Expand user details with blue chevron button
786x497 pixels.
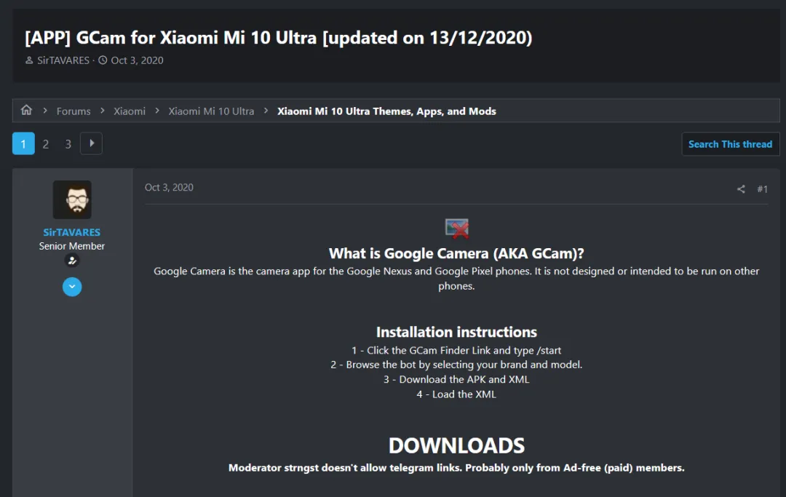(x=72, y=287)
